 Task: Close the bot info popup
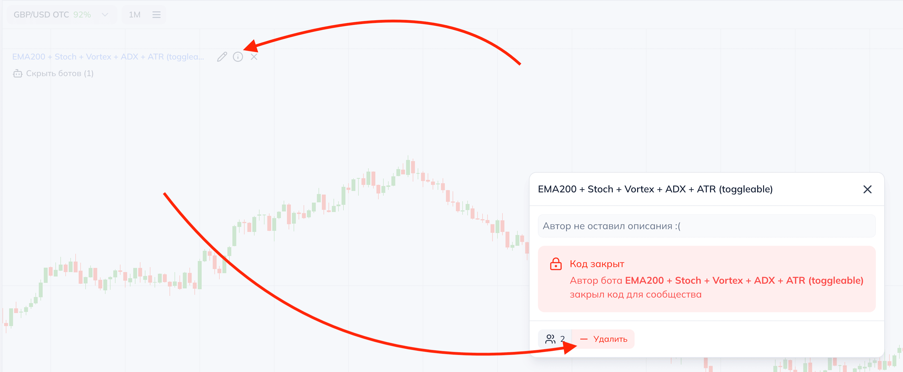(x=867, y=190)
